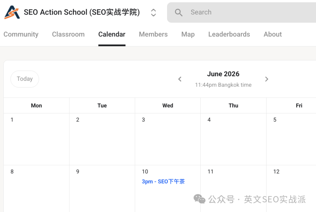The width and height of the screenshot is (316, 212).
Task: Select day 5 in the calendar
Action: pyautogui.click(x=275, y=120)
